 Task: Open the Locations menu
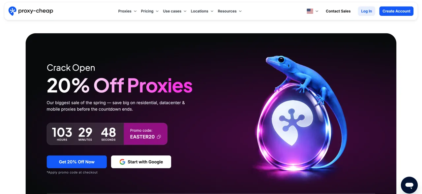tap(202, 11)
